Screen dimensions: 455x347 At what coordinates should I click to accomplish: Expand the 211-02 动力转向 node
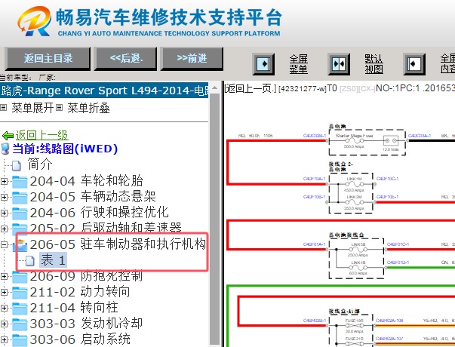[4, 292]
